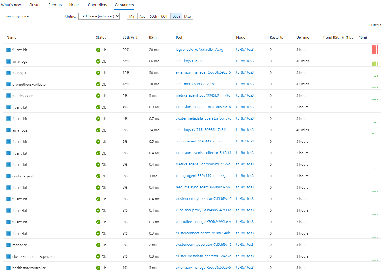The width and height of the screenshot is (383, 276).
Task: Click the cluster-metadata-operator container icon
Action: (x=9, y=256)
